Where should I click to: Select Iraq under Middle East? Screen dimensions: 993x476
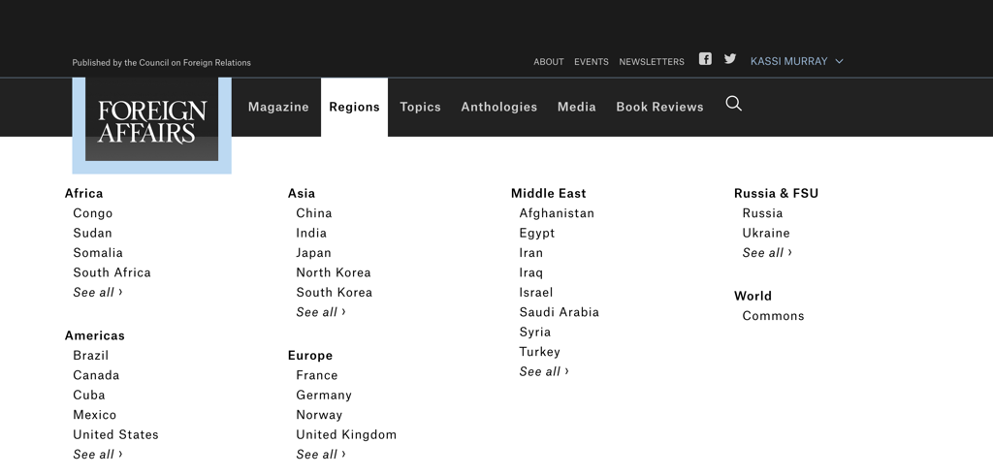pos(531,272)
